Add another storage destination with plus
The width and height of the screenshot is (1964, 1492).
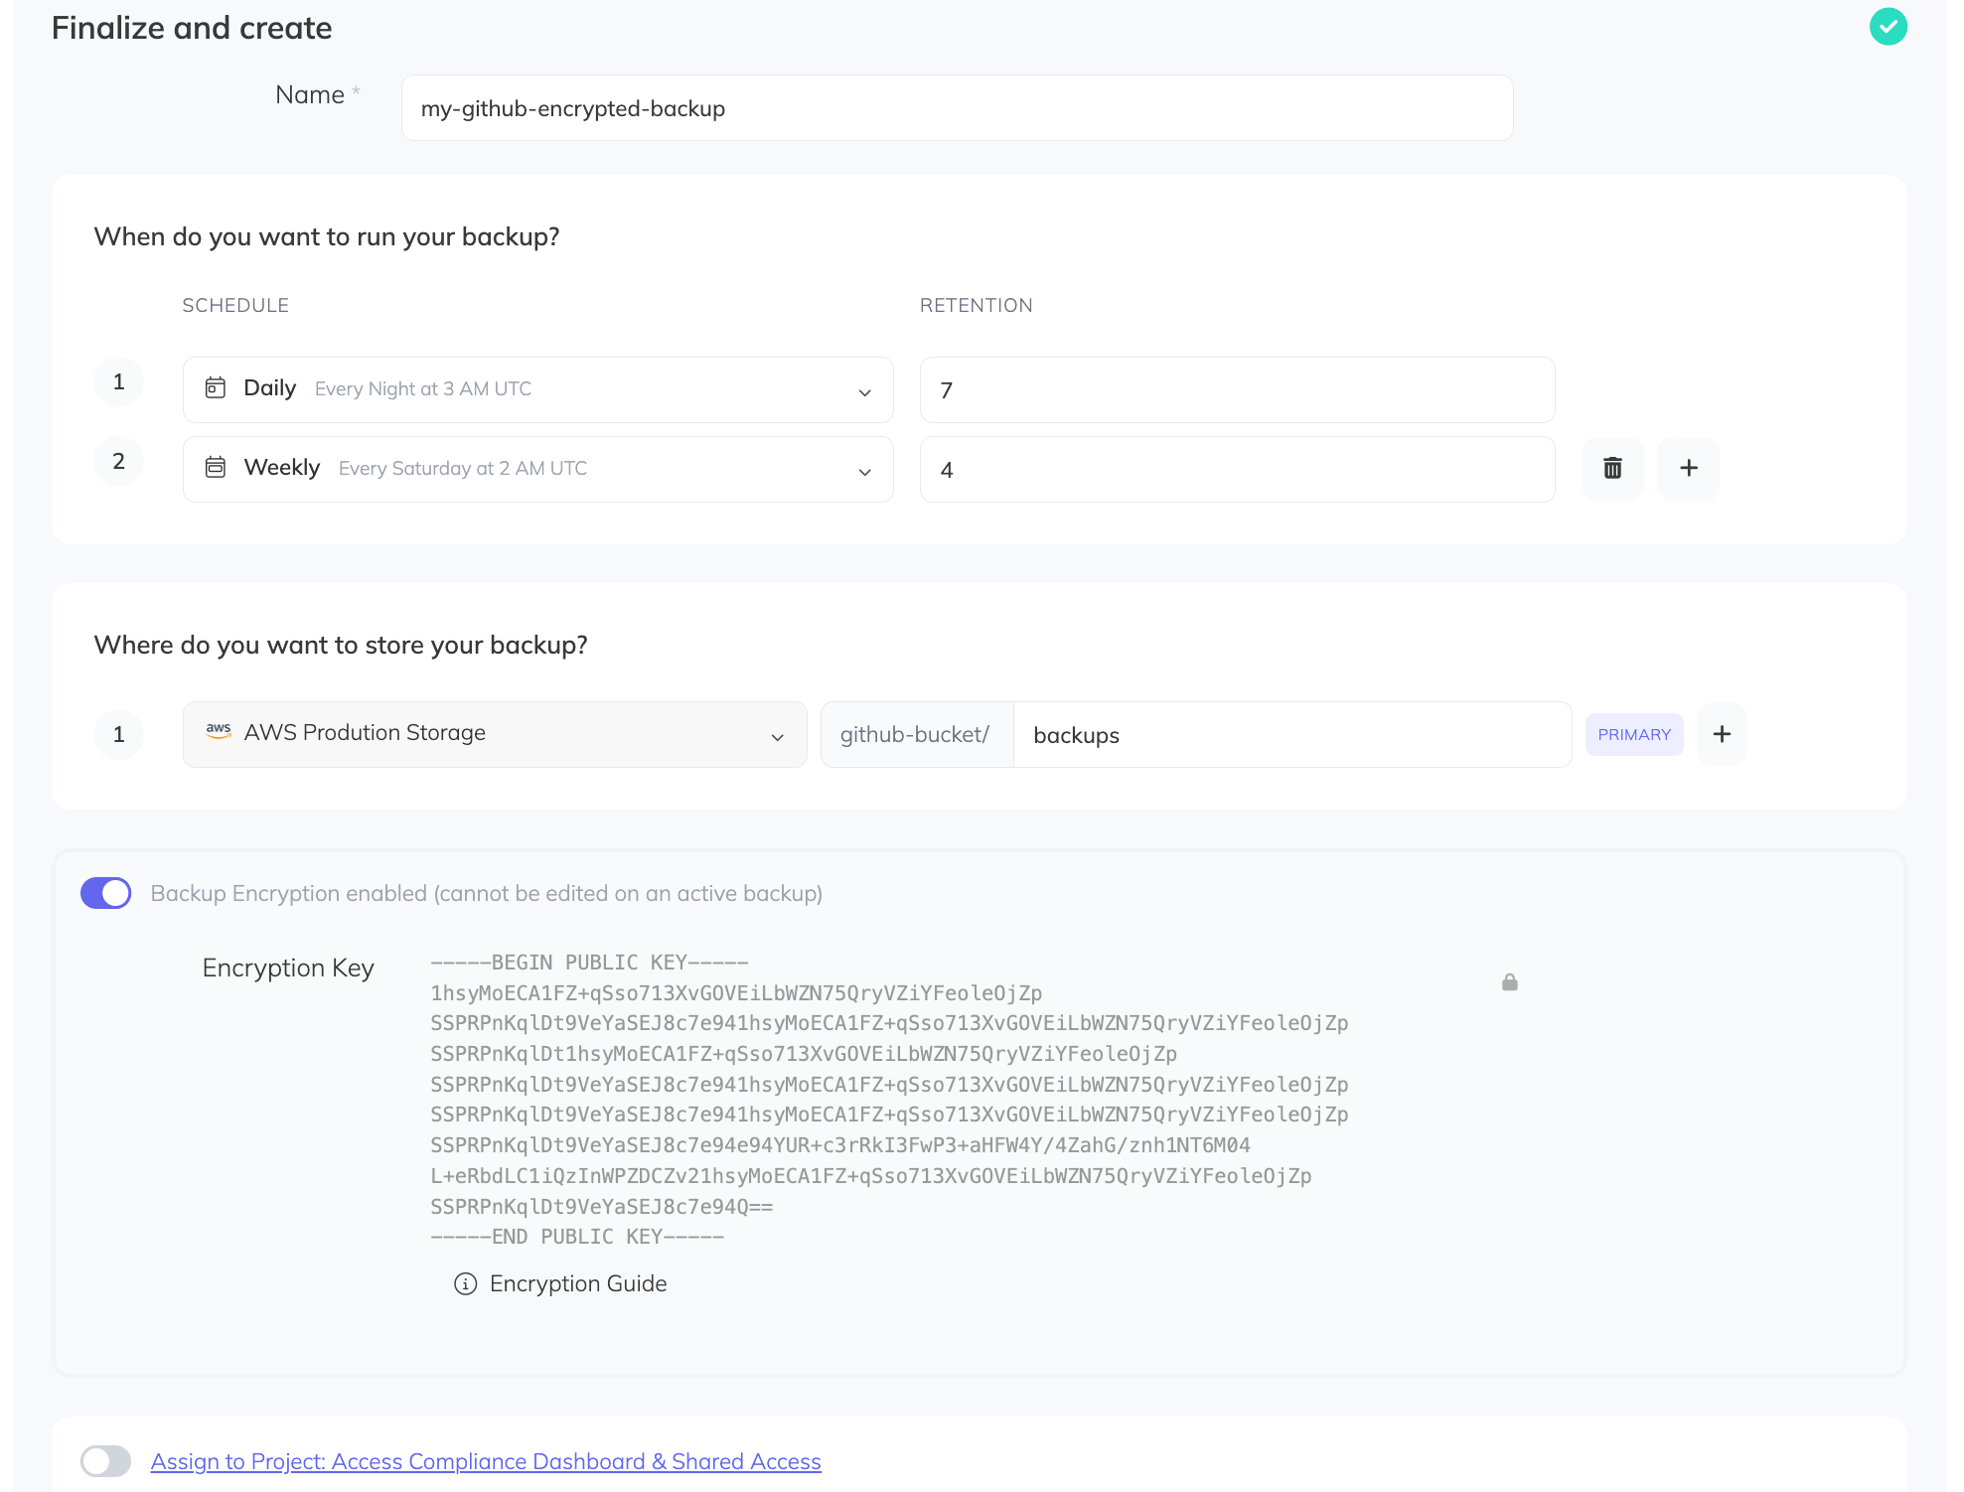pyautogui.click(x=1722, y=734)
